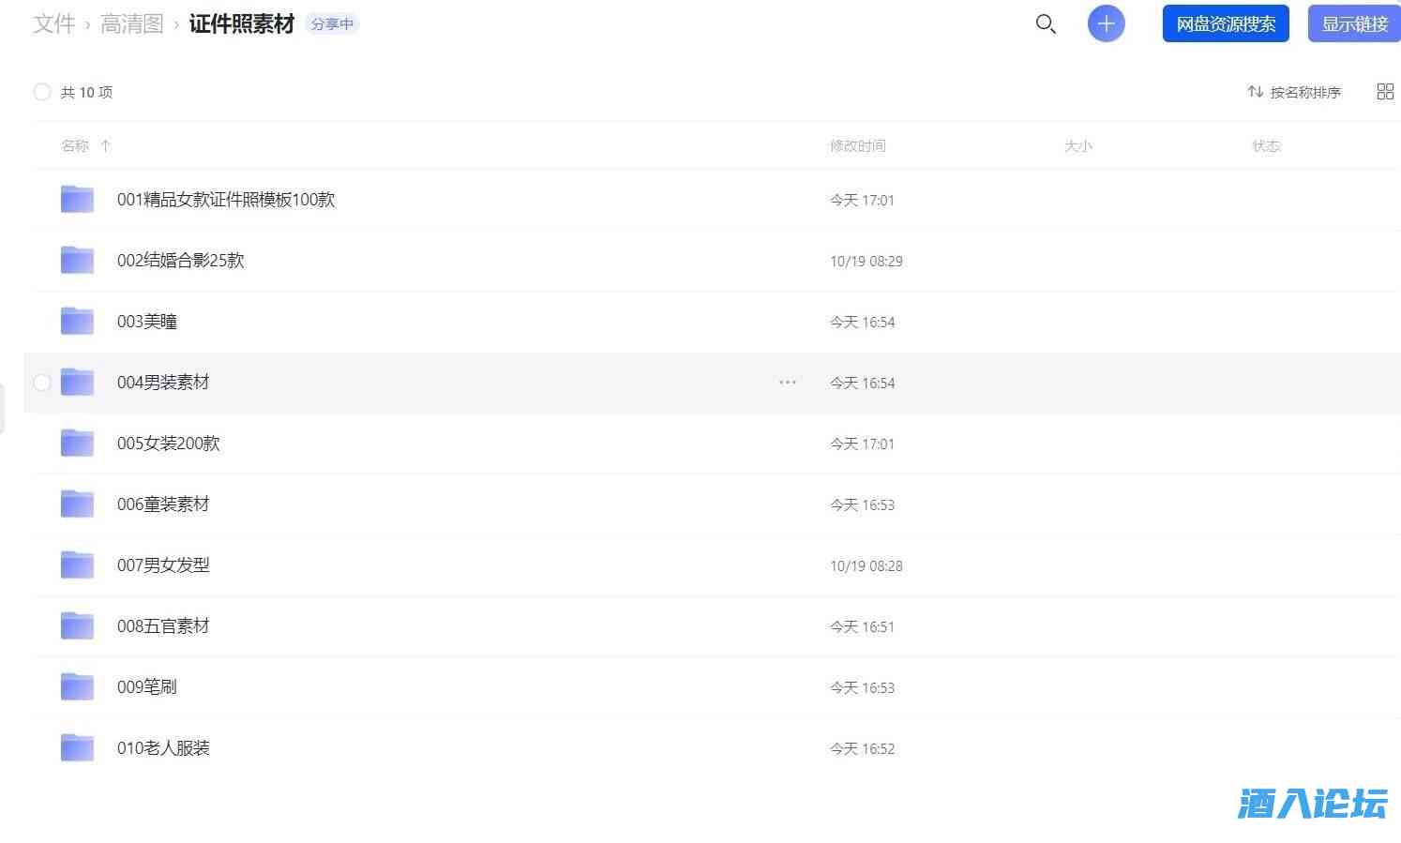The width and height of the screenshot is (1401, 843).
Task: Click the search magnifier icon
Action: [1046, 24]
